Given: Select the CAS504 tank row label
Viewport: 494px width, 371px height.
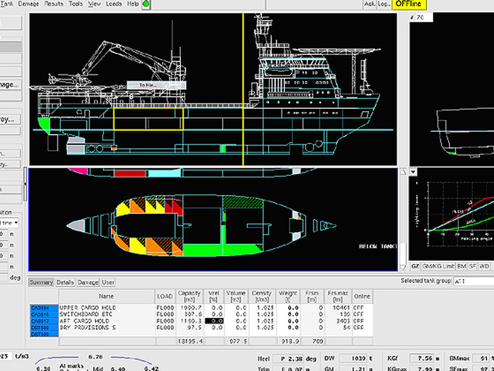Looking at the screenshot, I should pyautogui.click(x=45, y=307).
